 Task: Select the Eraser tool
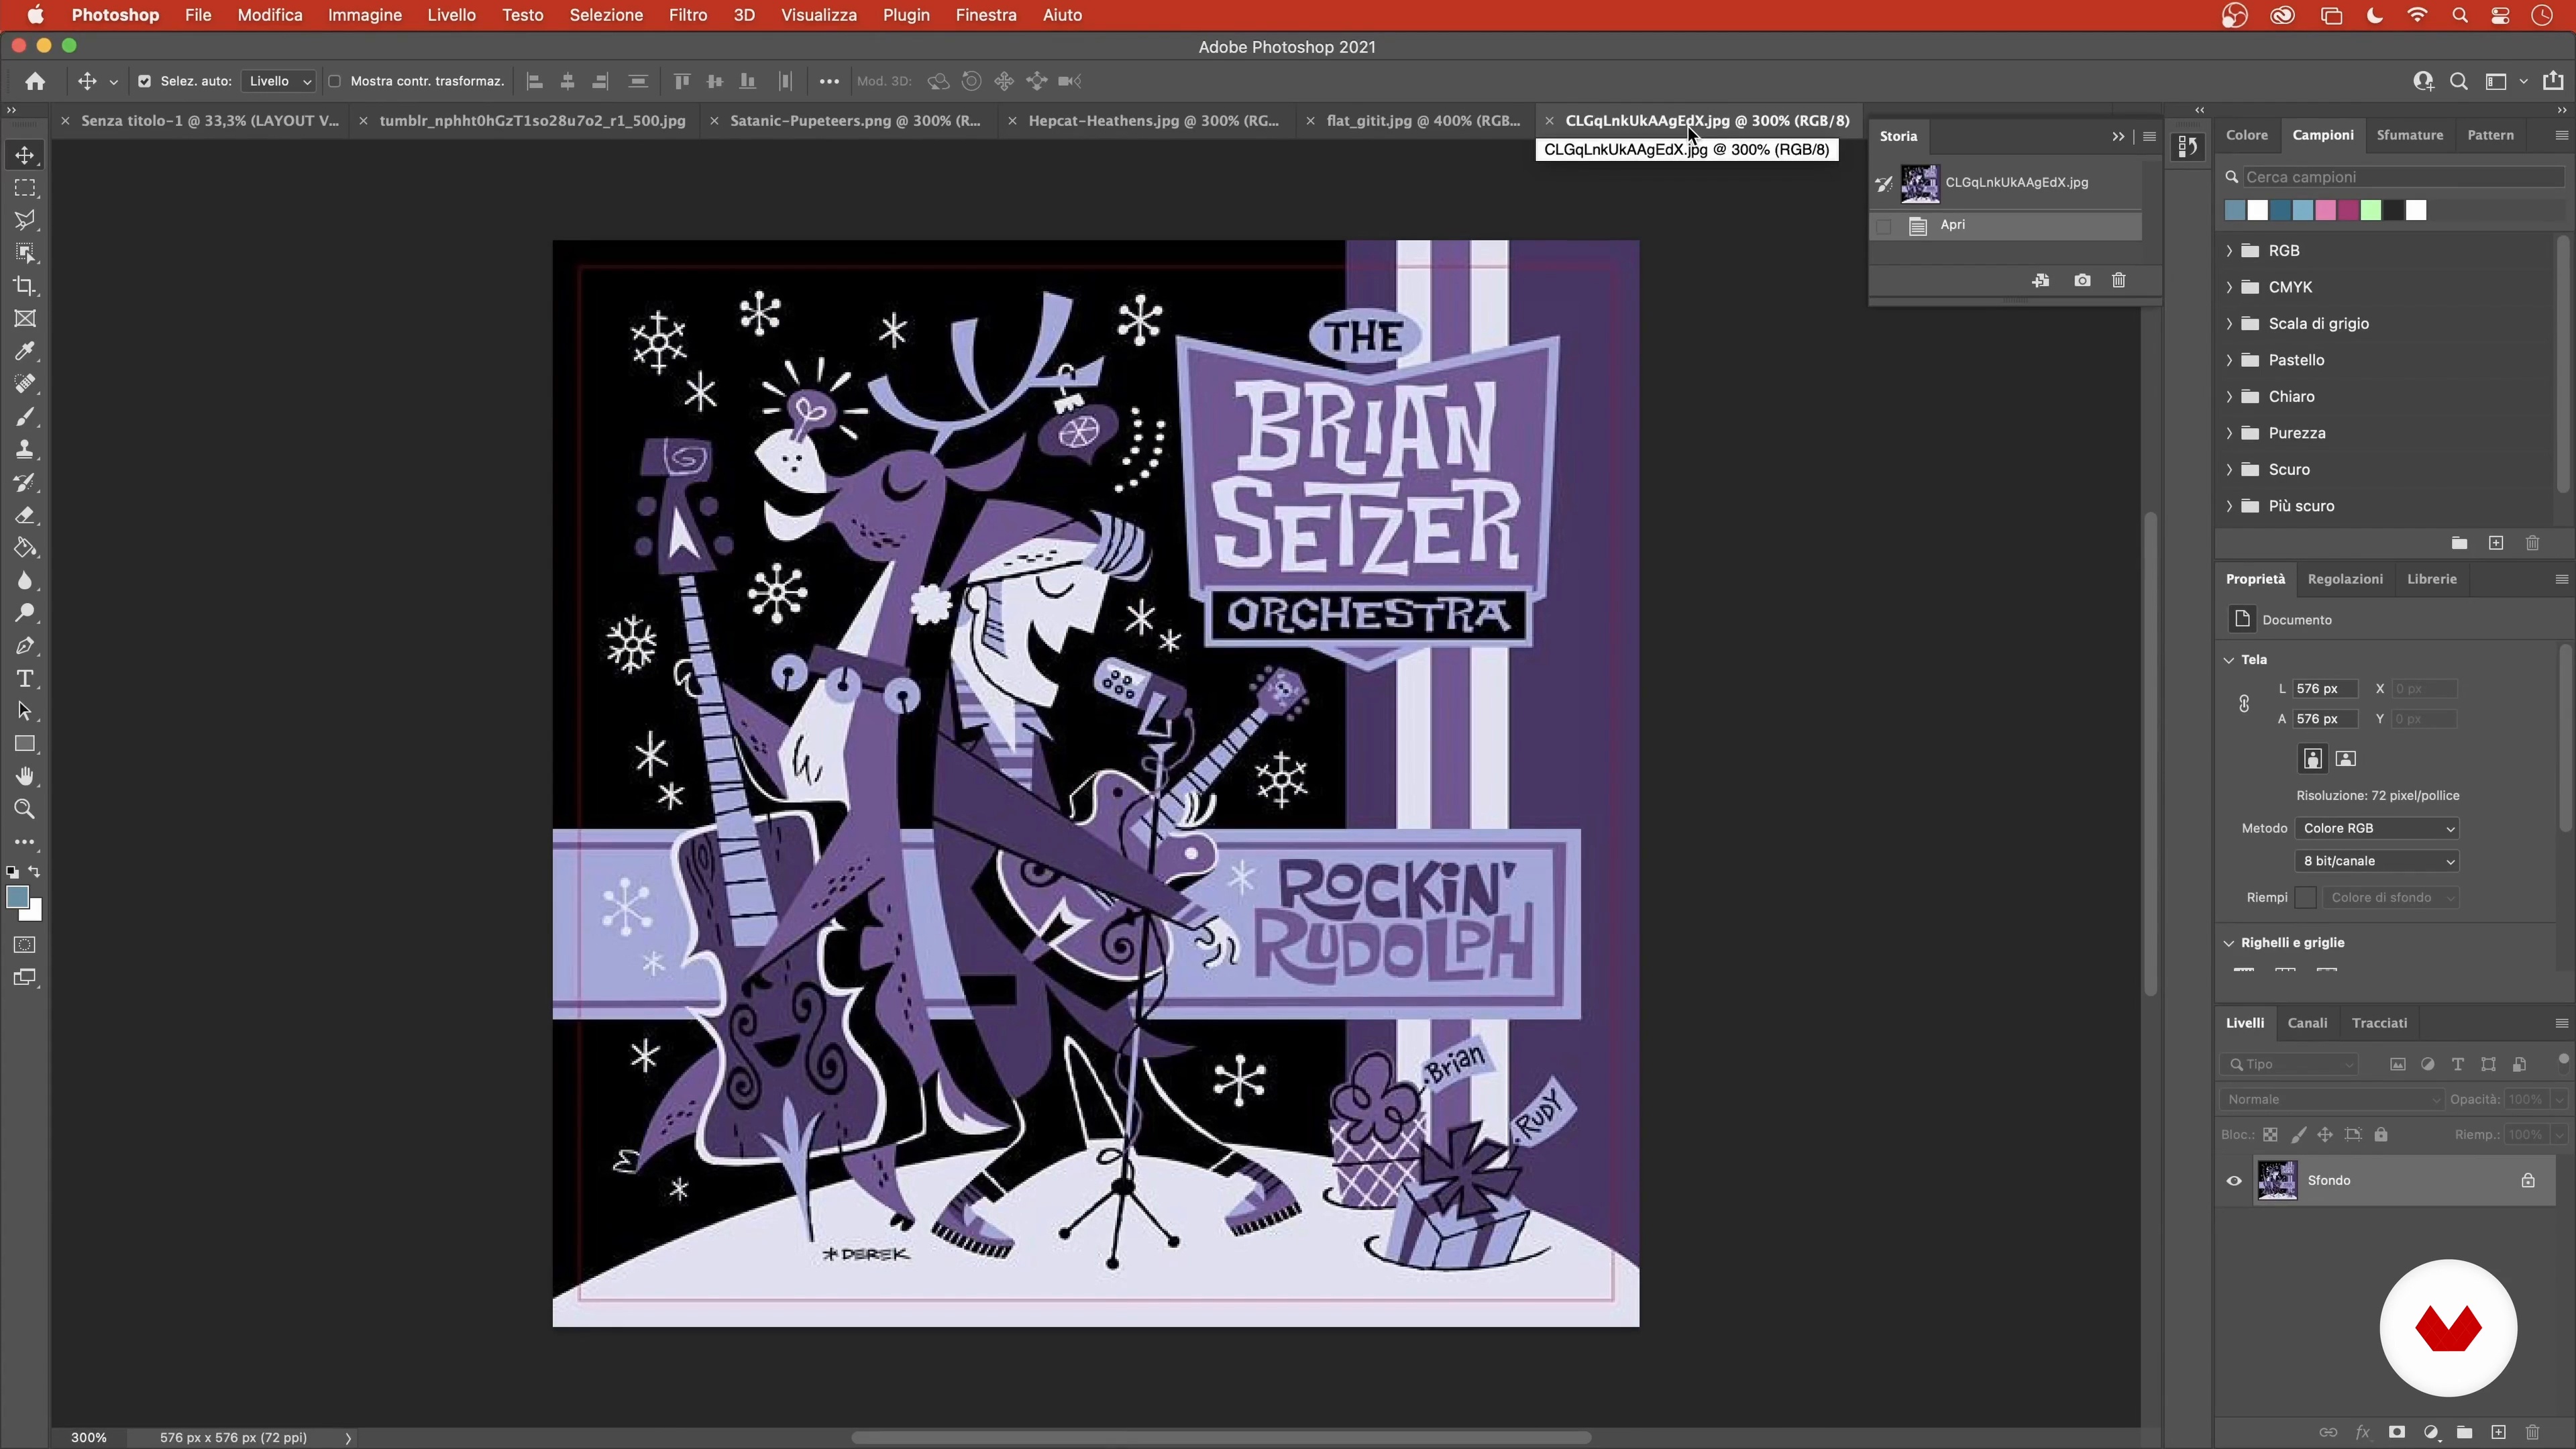click(25, 515)
